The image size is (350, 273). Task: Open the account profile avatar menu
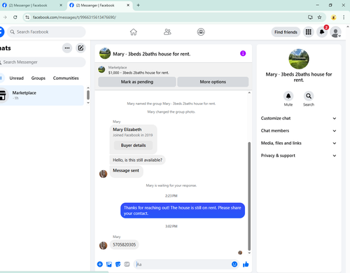(335, 32)
